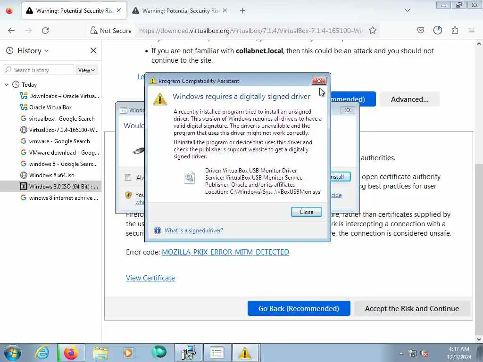Switch to the installer taskbar item

(188, 353)
